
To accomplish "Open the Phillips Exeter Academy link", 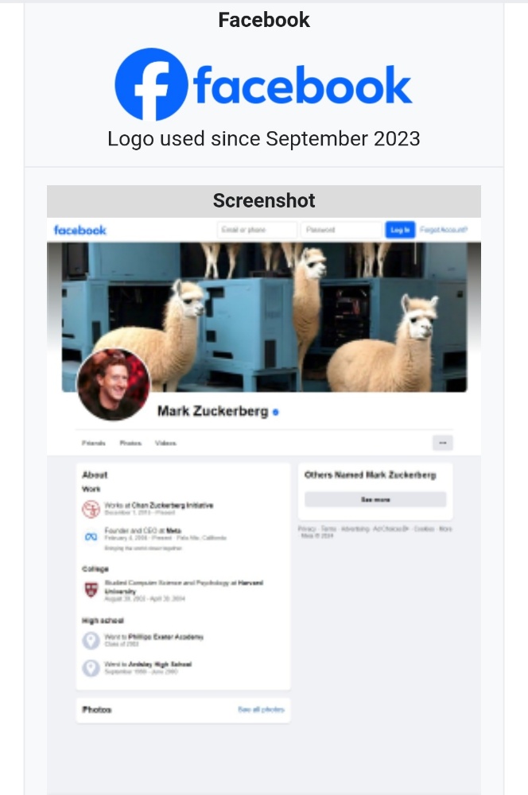I will tap(166, 637).
